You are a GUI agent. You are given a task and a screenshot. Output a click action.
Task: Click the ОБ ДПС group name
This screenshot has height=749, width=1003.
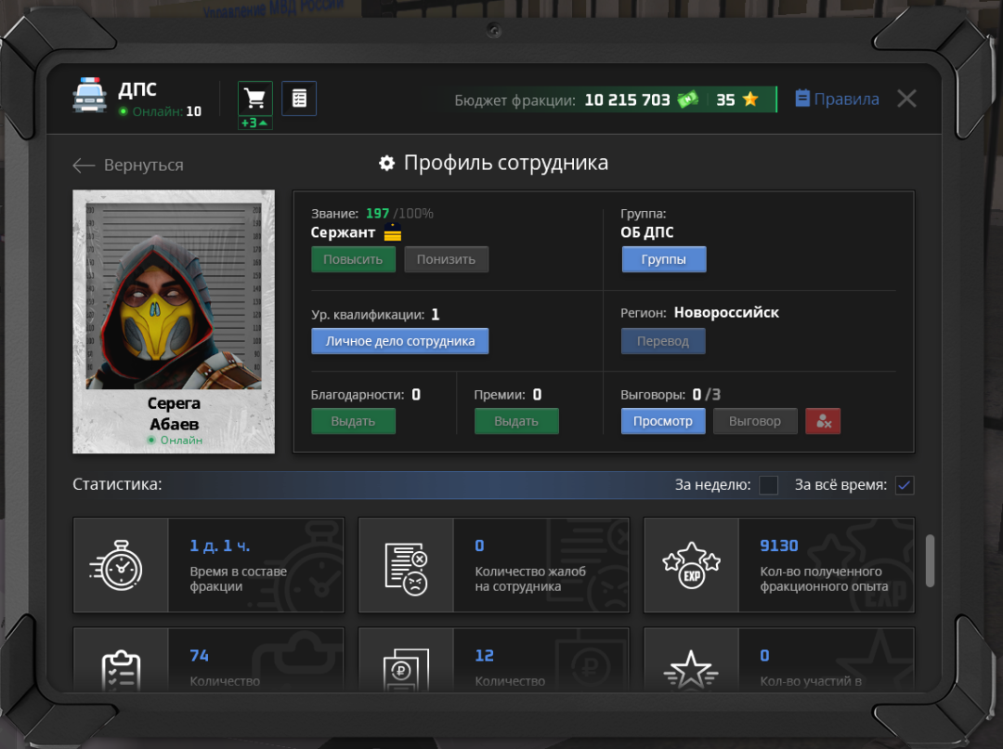pos(646,232)
